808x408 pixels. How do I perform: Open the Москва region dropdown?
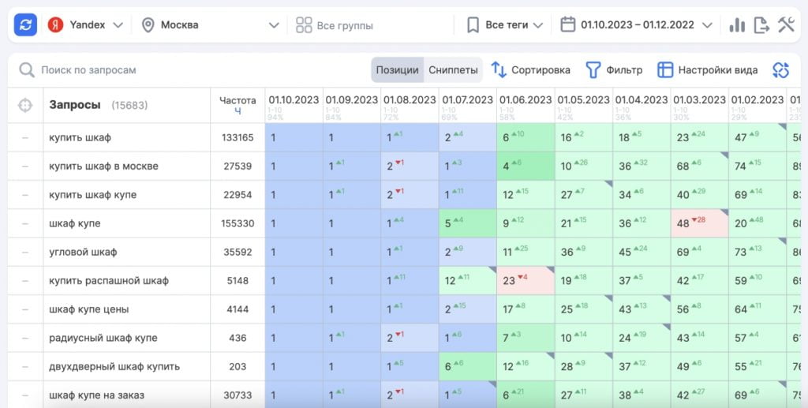(x=210, y=25)
